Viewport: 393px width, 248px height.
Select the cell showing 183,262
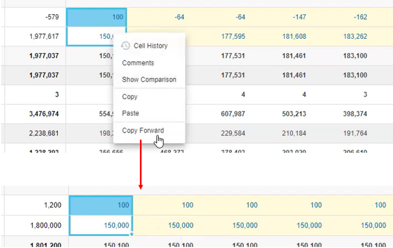point(355,37)
